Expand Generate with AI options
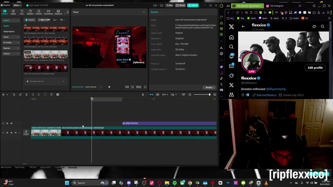This screenshot has height=187, width=333. click(x=63, y=81)
